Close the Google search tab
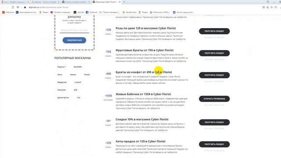Image resolution: width=281 pixels, height=158 pixels. tap(58, 2)
